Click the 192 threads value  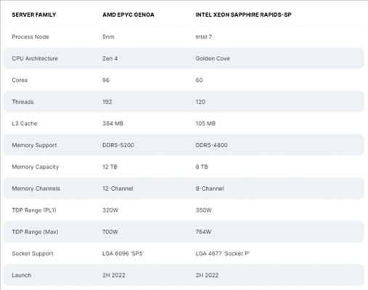click(107, 101)
